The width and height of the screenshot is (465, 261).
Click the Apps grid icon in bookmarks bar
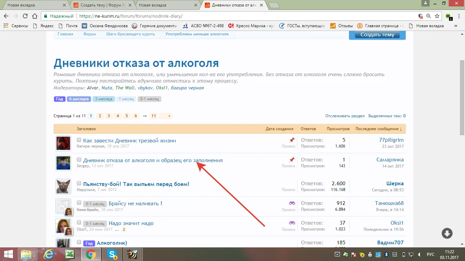click(x=6, y=26)
